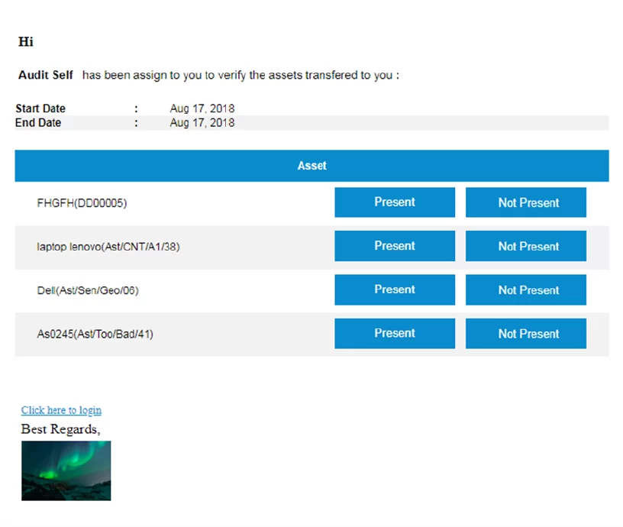Flag laptop lenovo as Not Present
Screen dimensions: 623x527
coord(526,246)
